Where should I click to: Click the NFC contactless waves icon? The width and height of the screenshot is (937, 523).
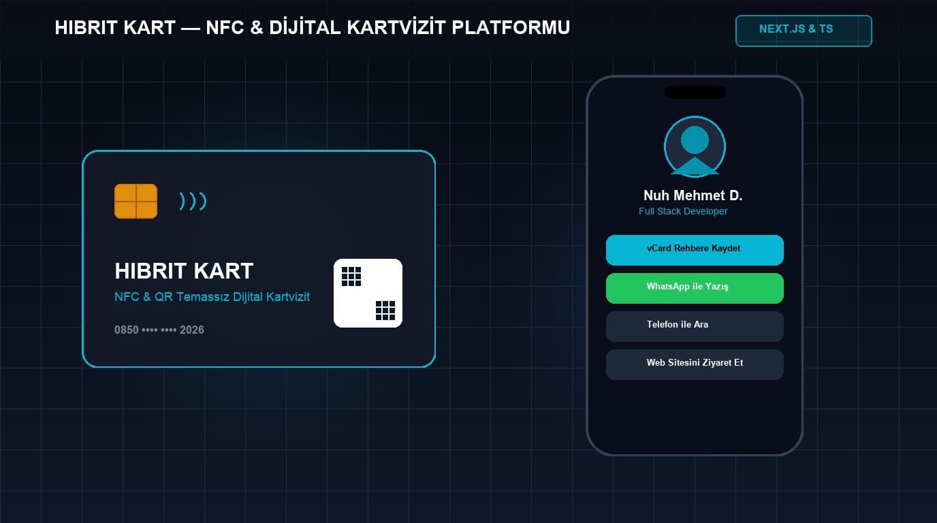[193, 201]
